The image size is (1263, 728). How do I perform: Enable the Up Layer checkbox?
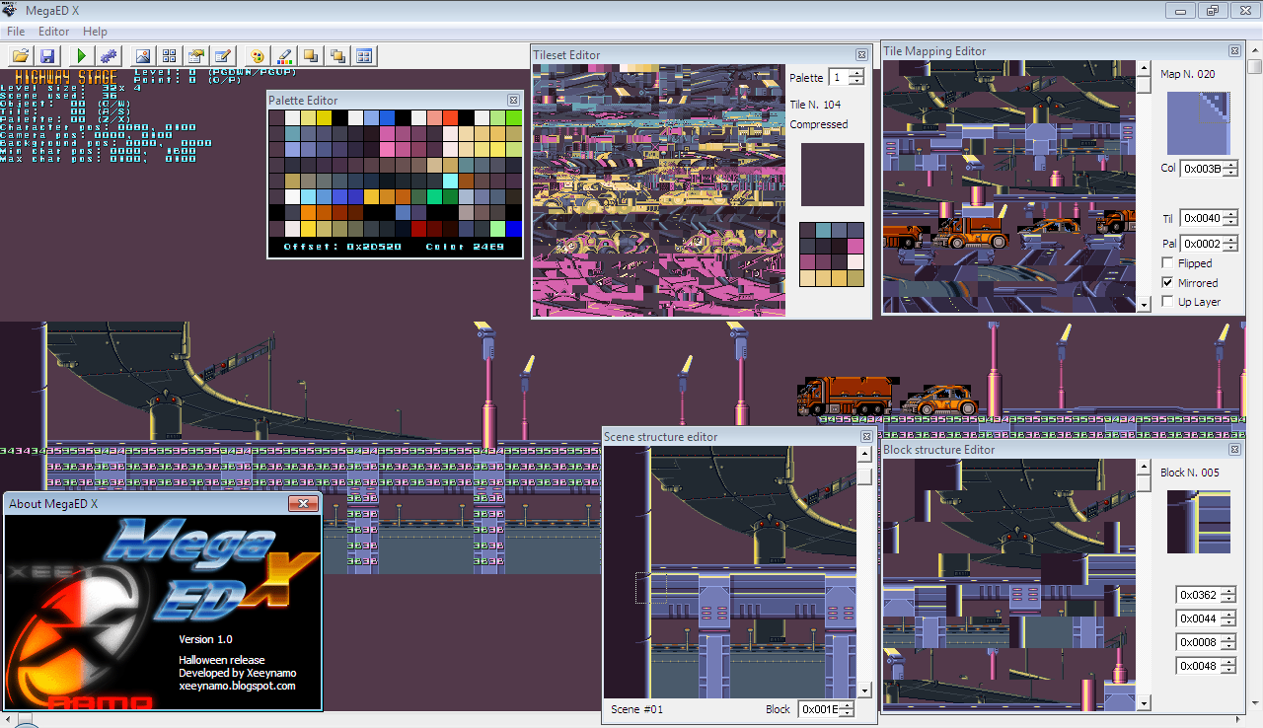point(1168,302)
